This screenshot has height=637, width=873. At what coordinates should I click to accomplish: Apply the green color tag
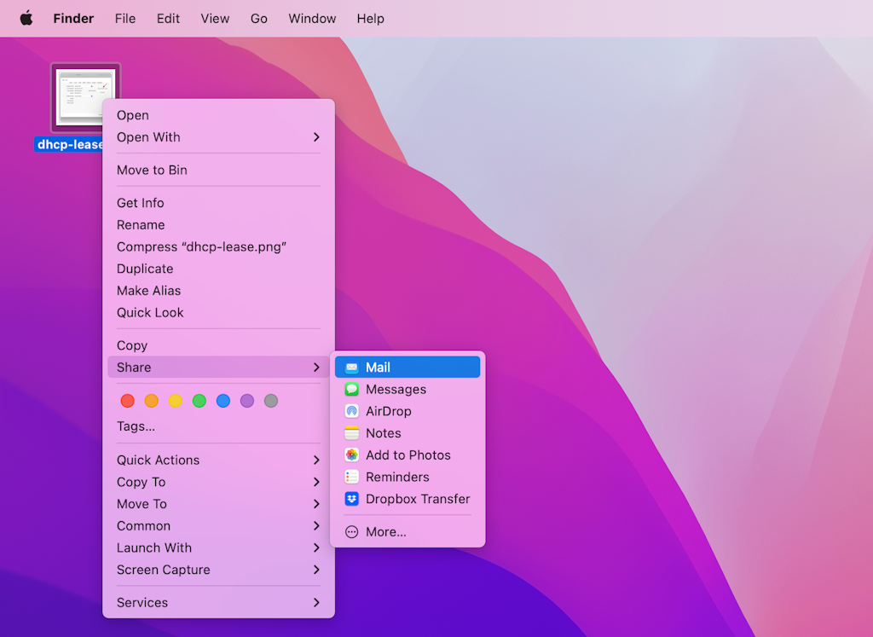[x=199, y=401]
